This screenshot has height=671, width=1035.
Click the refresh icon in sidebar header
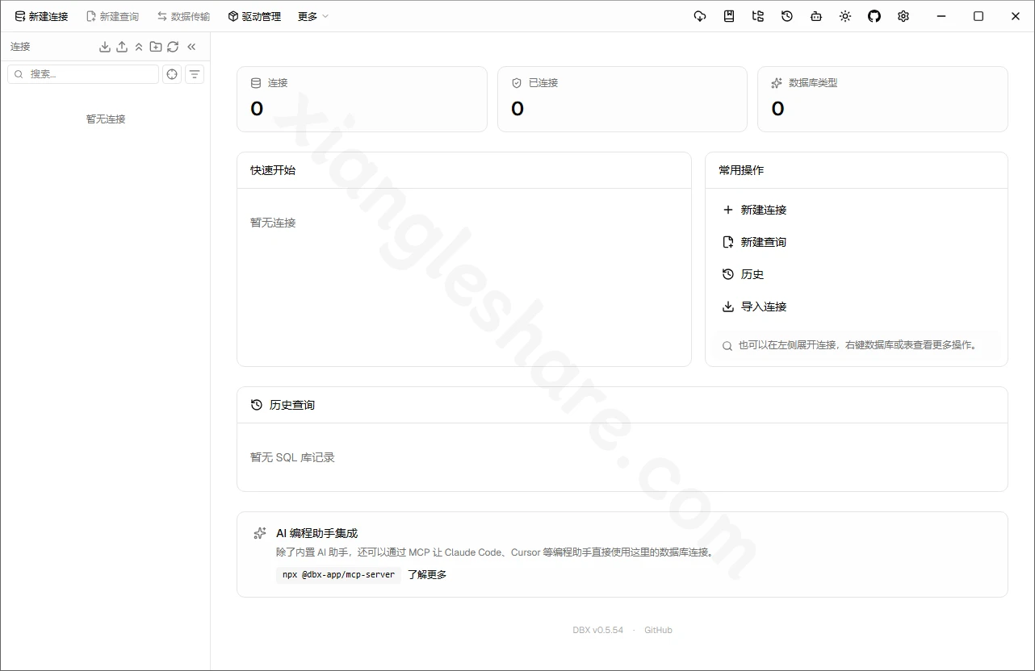point(173,47)
